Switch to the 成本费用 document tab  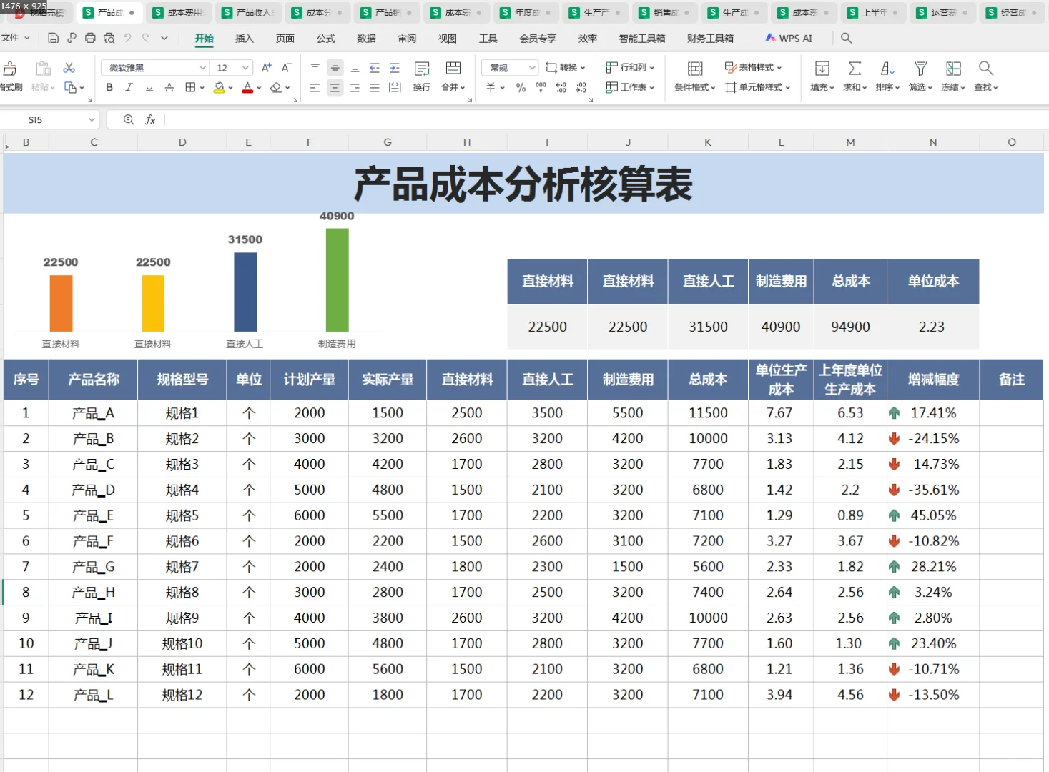point(178,13)
